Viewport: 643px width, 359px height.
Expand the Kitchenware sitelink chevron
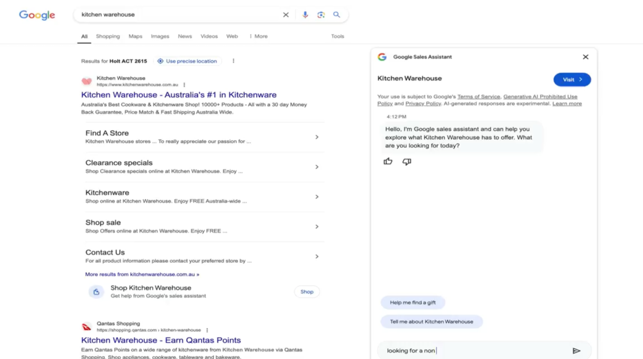pos(317,197)
